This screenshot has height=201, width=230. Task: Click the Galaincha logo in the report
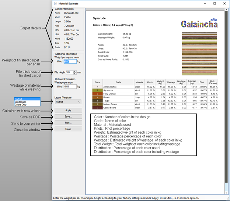(198, 24)
